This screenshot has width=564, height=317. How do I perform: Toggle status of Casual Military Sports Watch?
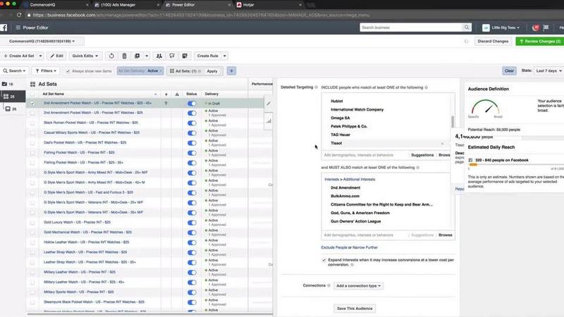(192, 133)
